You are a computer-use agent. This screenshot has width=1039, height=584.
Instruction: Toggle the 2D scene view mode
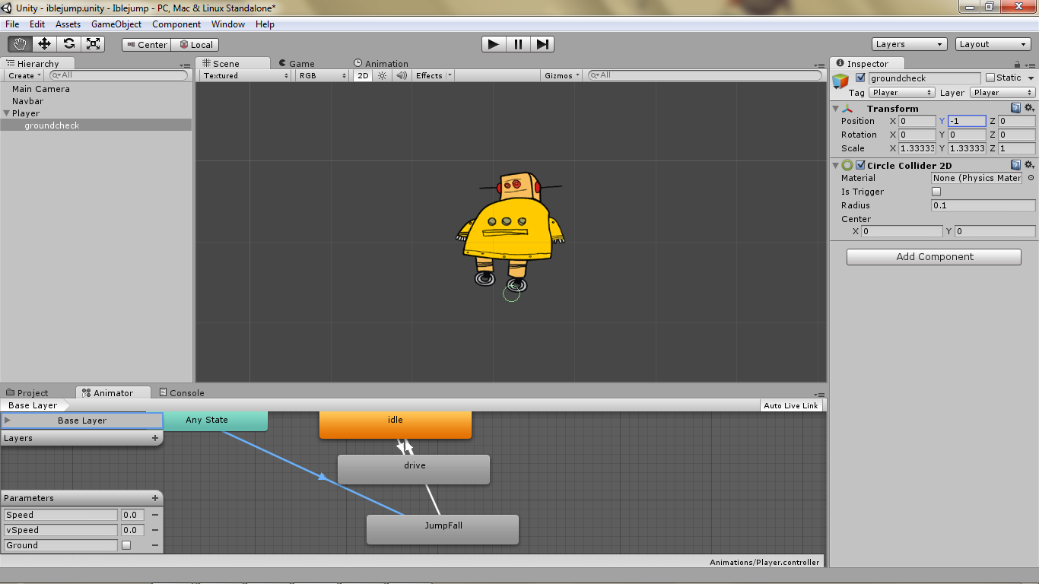click(363, 75)
